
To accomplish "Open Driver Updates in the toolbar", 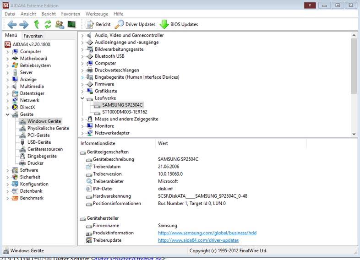I will [x=135, y=24].
